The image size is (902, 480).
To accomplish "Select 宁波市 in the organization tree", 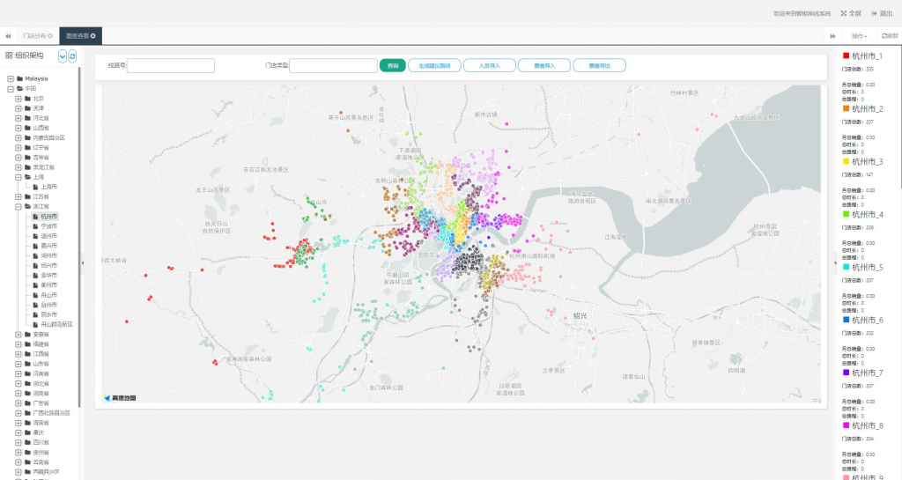I will click(x=48, y=226).
